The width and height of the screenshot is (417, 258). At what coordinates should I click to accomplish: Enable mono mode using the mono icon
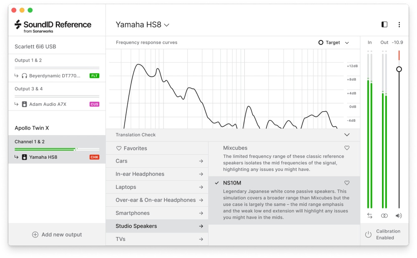[x=384, y=215]
